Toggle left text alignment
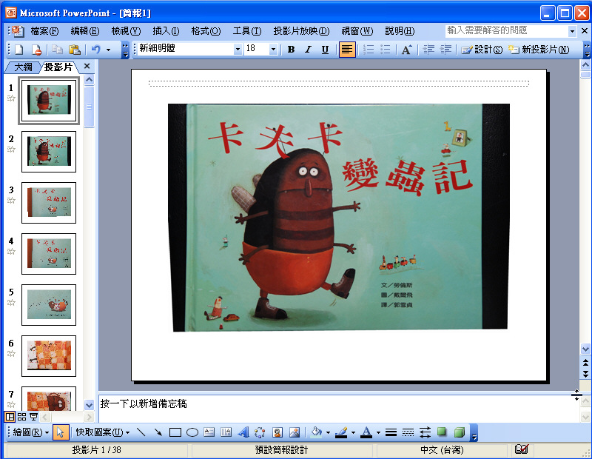592x459 pixels. [x=347, y=50]
